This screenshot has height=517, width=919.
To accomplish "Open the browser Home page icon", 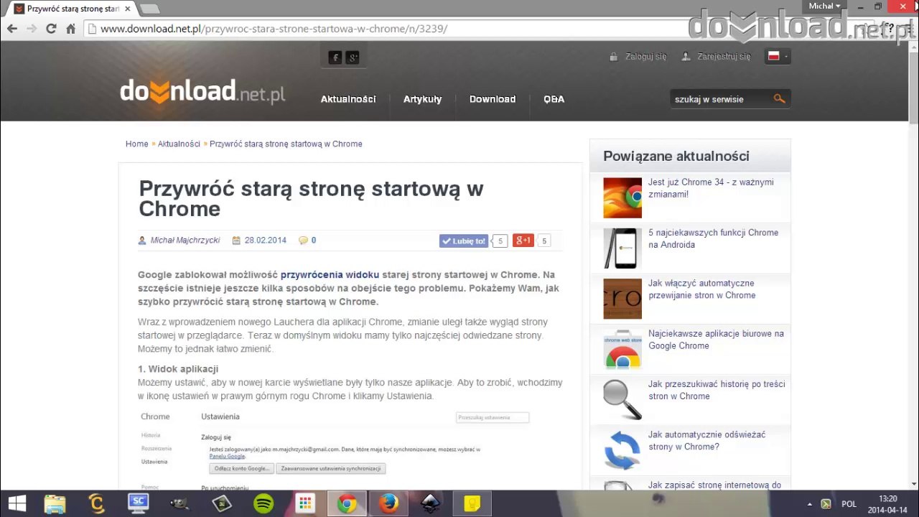I will [70, 29].
